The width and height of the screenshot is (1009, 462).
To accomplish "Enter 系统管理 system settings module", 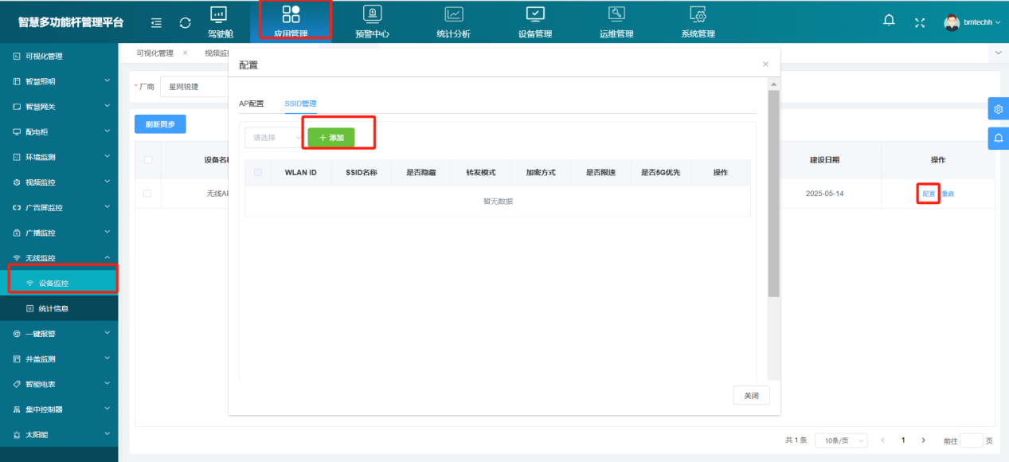I will (x=696, y=22).
